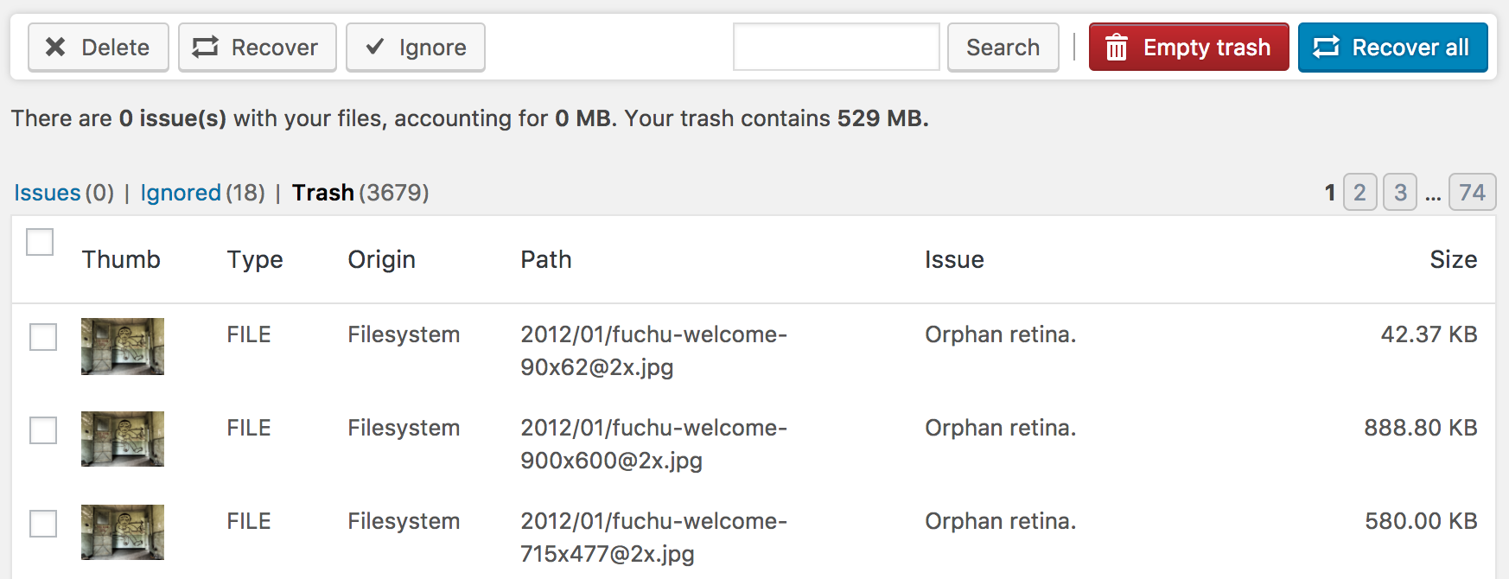1509x579 pixels.
Task: Click the Delete button with X icon
Action: 98,48
